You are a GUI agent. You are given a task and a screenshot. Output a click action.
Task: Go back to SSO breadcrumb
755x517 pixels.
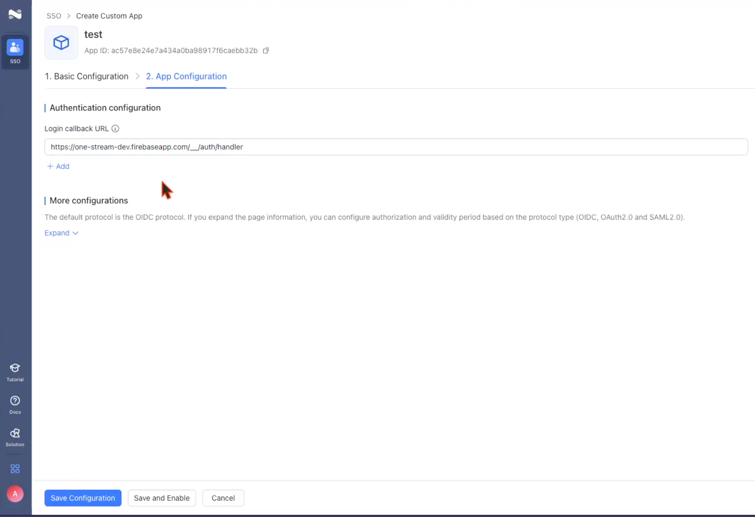click(x=54, y=16)
